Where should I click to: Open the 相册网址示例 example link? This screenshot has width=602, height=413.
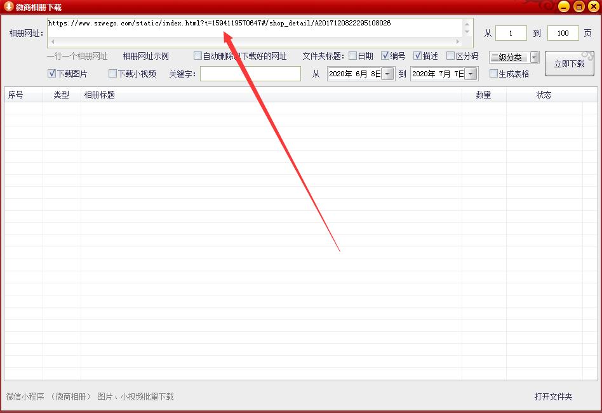pyautogui.click(x=146, y=56)
